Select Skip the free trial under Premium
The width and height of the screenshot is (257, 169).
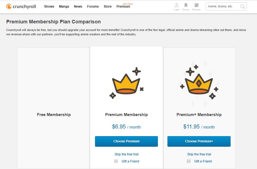coord(126,154)
